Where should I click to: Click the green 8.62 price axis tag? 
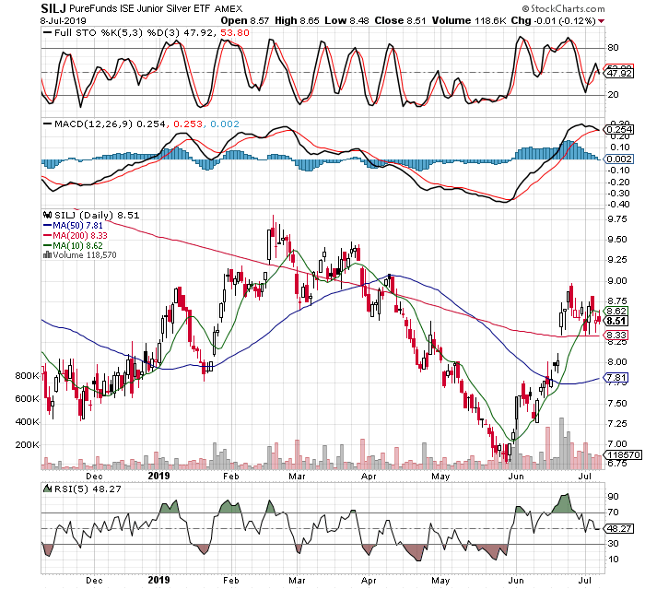pos(616,311)
